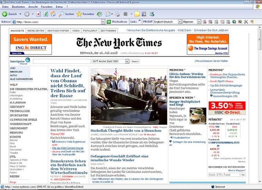Click the Internet zone globe in status bar
The height and width of the screenshot is (190, 262).
click(213, 187)
